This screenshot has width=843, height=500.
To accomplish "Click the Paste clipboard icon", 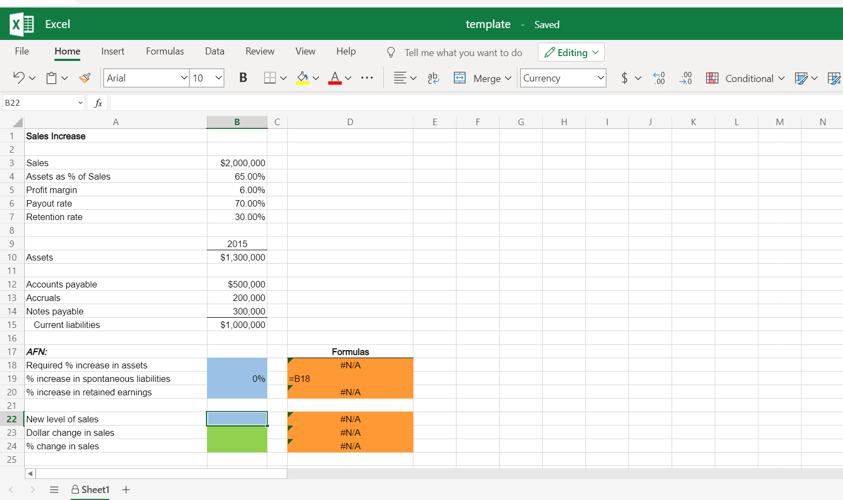I will click(x=52, y=78).
